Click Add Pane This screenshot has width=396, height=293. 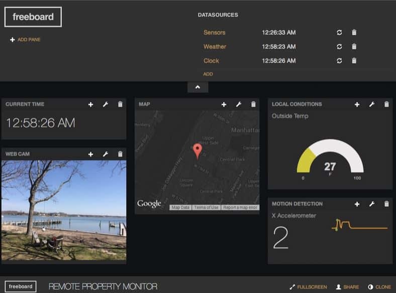[25, 40]
